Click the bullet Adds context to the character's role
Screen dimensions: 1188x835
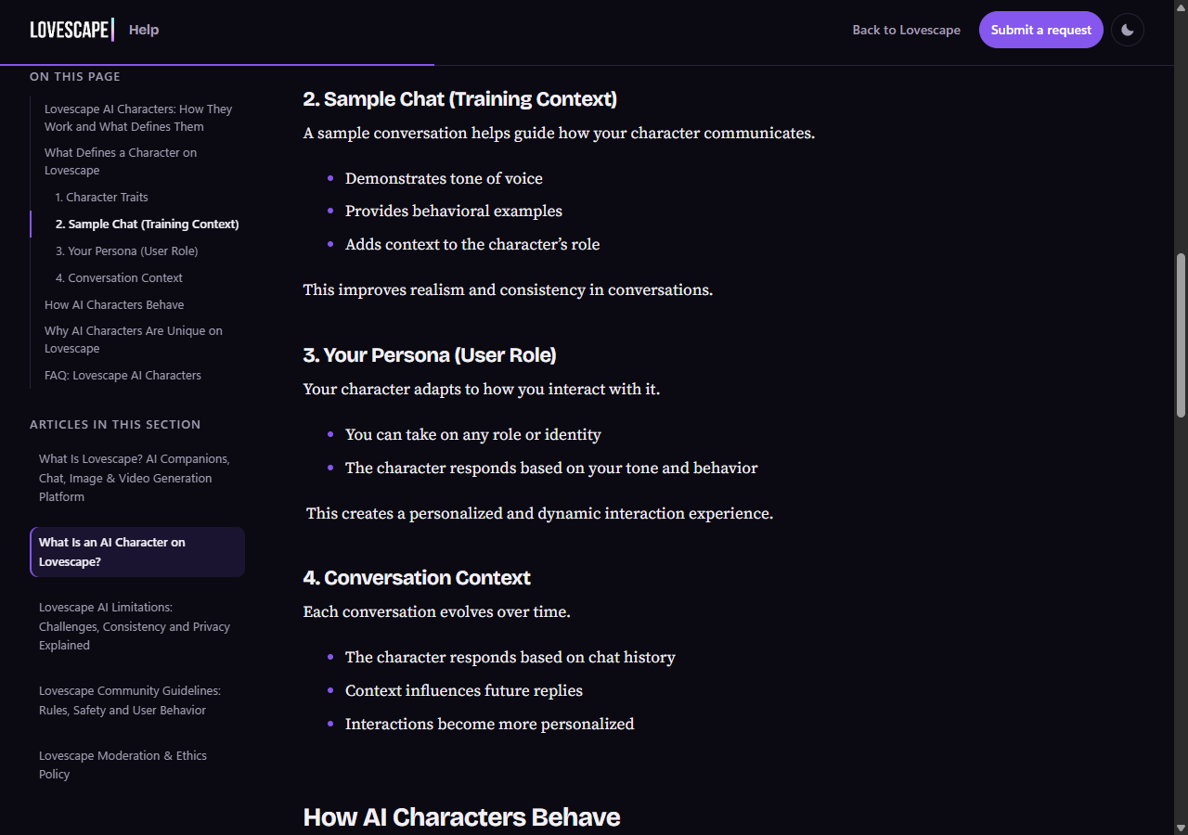[x=472, y=245]
